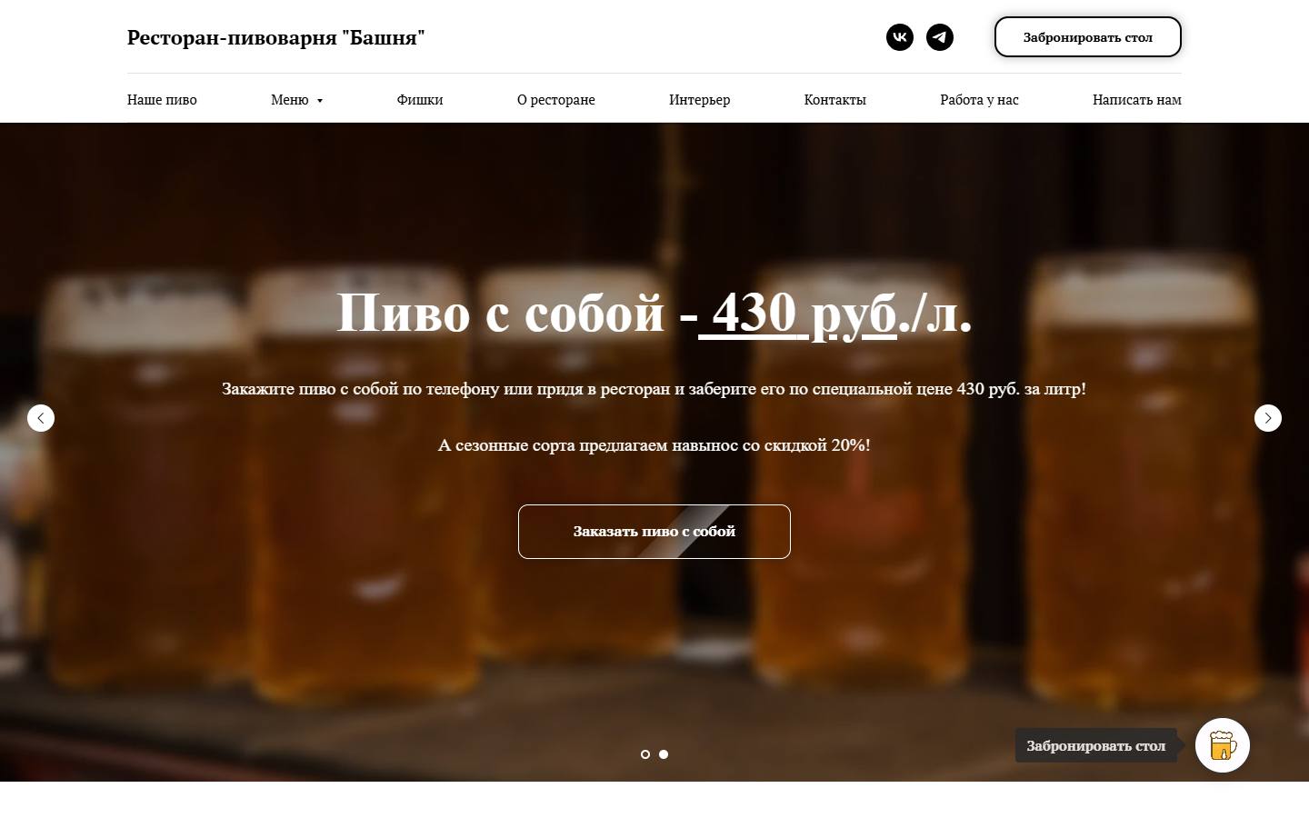Open the Контакты page
Screen dimensions: 1309x818
tap(835, 100)
